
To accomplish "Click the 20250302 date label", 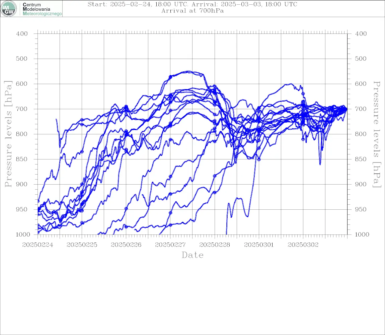I will pyautogui.click(x=303, y=245).
